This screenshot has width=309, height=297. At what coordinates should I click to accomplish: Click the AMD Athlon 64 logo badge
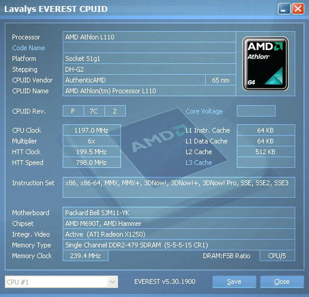tap(265, 63)
